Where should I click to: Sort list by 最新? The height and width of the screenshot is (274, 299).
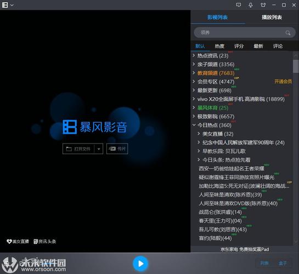click(258, 46)
